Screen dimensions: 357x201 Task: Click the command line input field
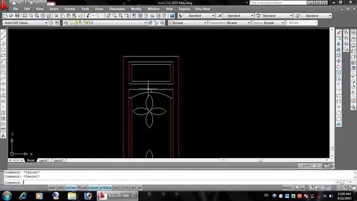[180, 183]
